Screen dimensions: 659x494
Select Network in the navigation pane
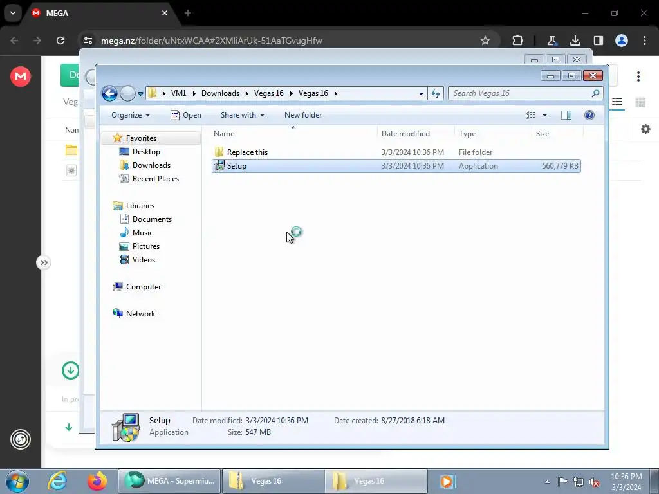[x=140, y=314]
